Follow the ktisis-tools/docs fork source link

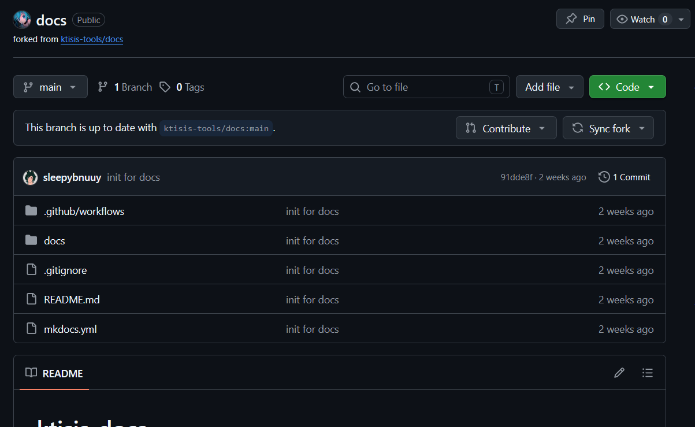coord(92,39)
